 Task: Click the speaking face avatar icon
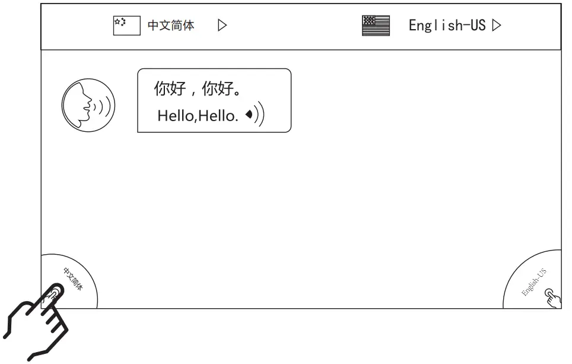click(88, 105)
